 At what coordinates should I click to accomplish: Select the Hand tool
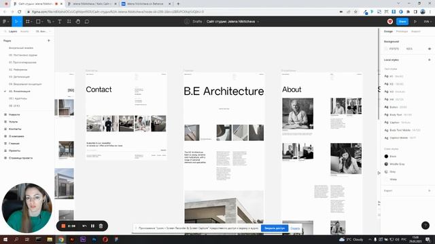coord(78,22)
